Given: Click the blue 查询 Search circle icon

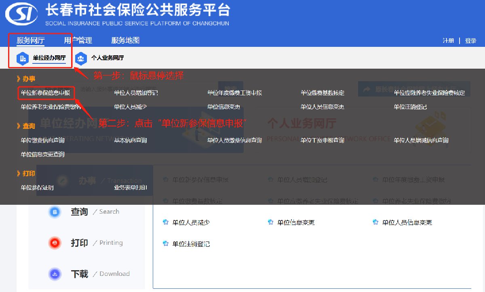Looking at the screenshot, I should pos(55,212).
